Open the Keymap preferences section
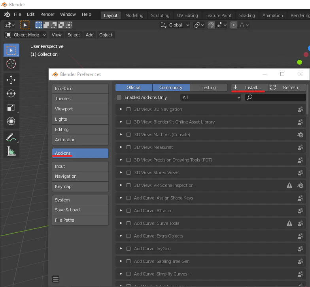 (x=80, y=186)
